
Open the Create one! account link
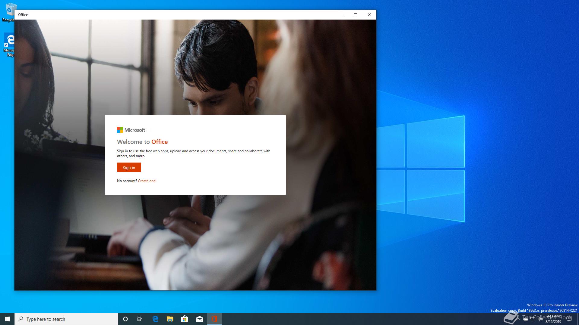pos(147,181)
